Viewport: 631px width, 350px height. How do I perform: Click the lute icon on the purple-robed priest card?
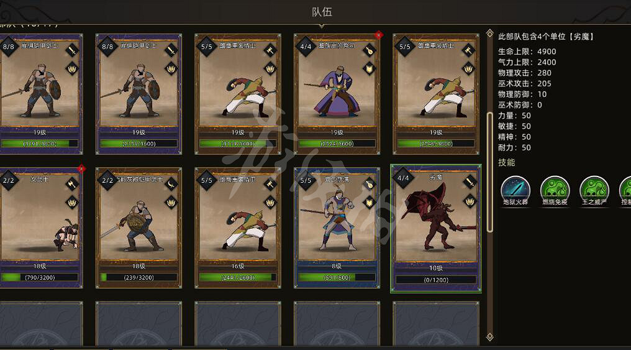point(369,50)
